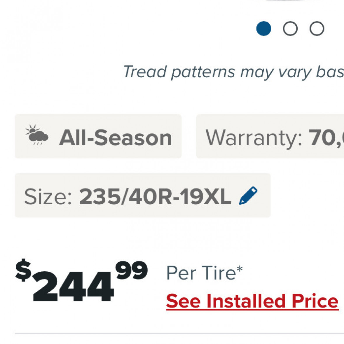This screenshot has height=344, width=344.
Task: Select the first filled carousel dot
Action: click(263, 29)
